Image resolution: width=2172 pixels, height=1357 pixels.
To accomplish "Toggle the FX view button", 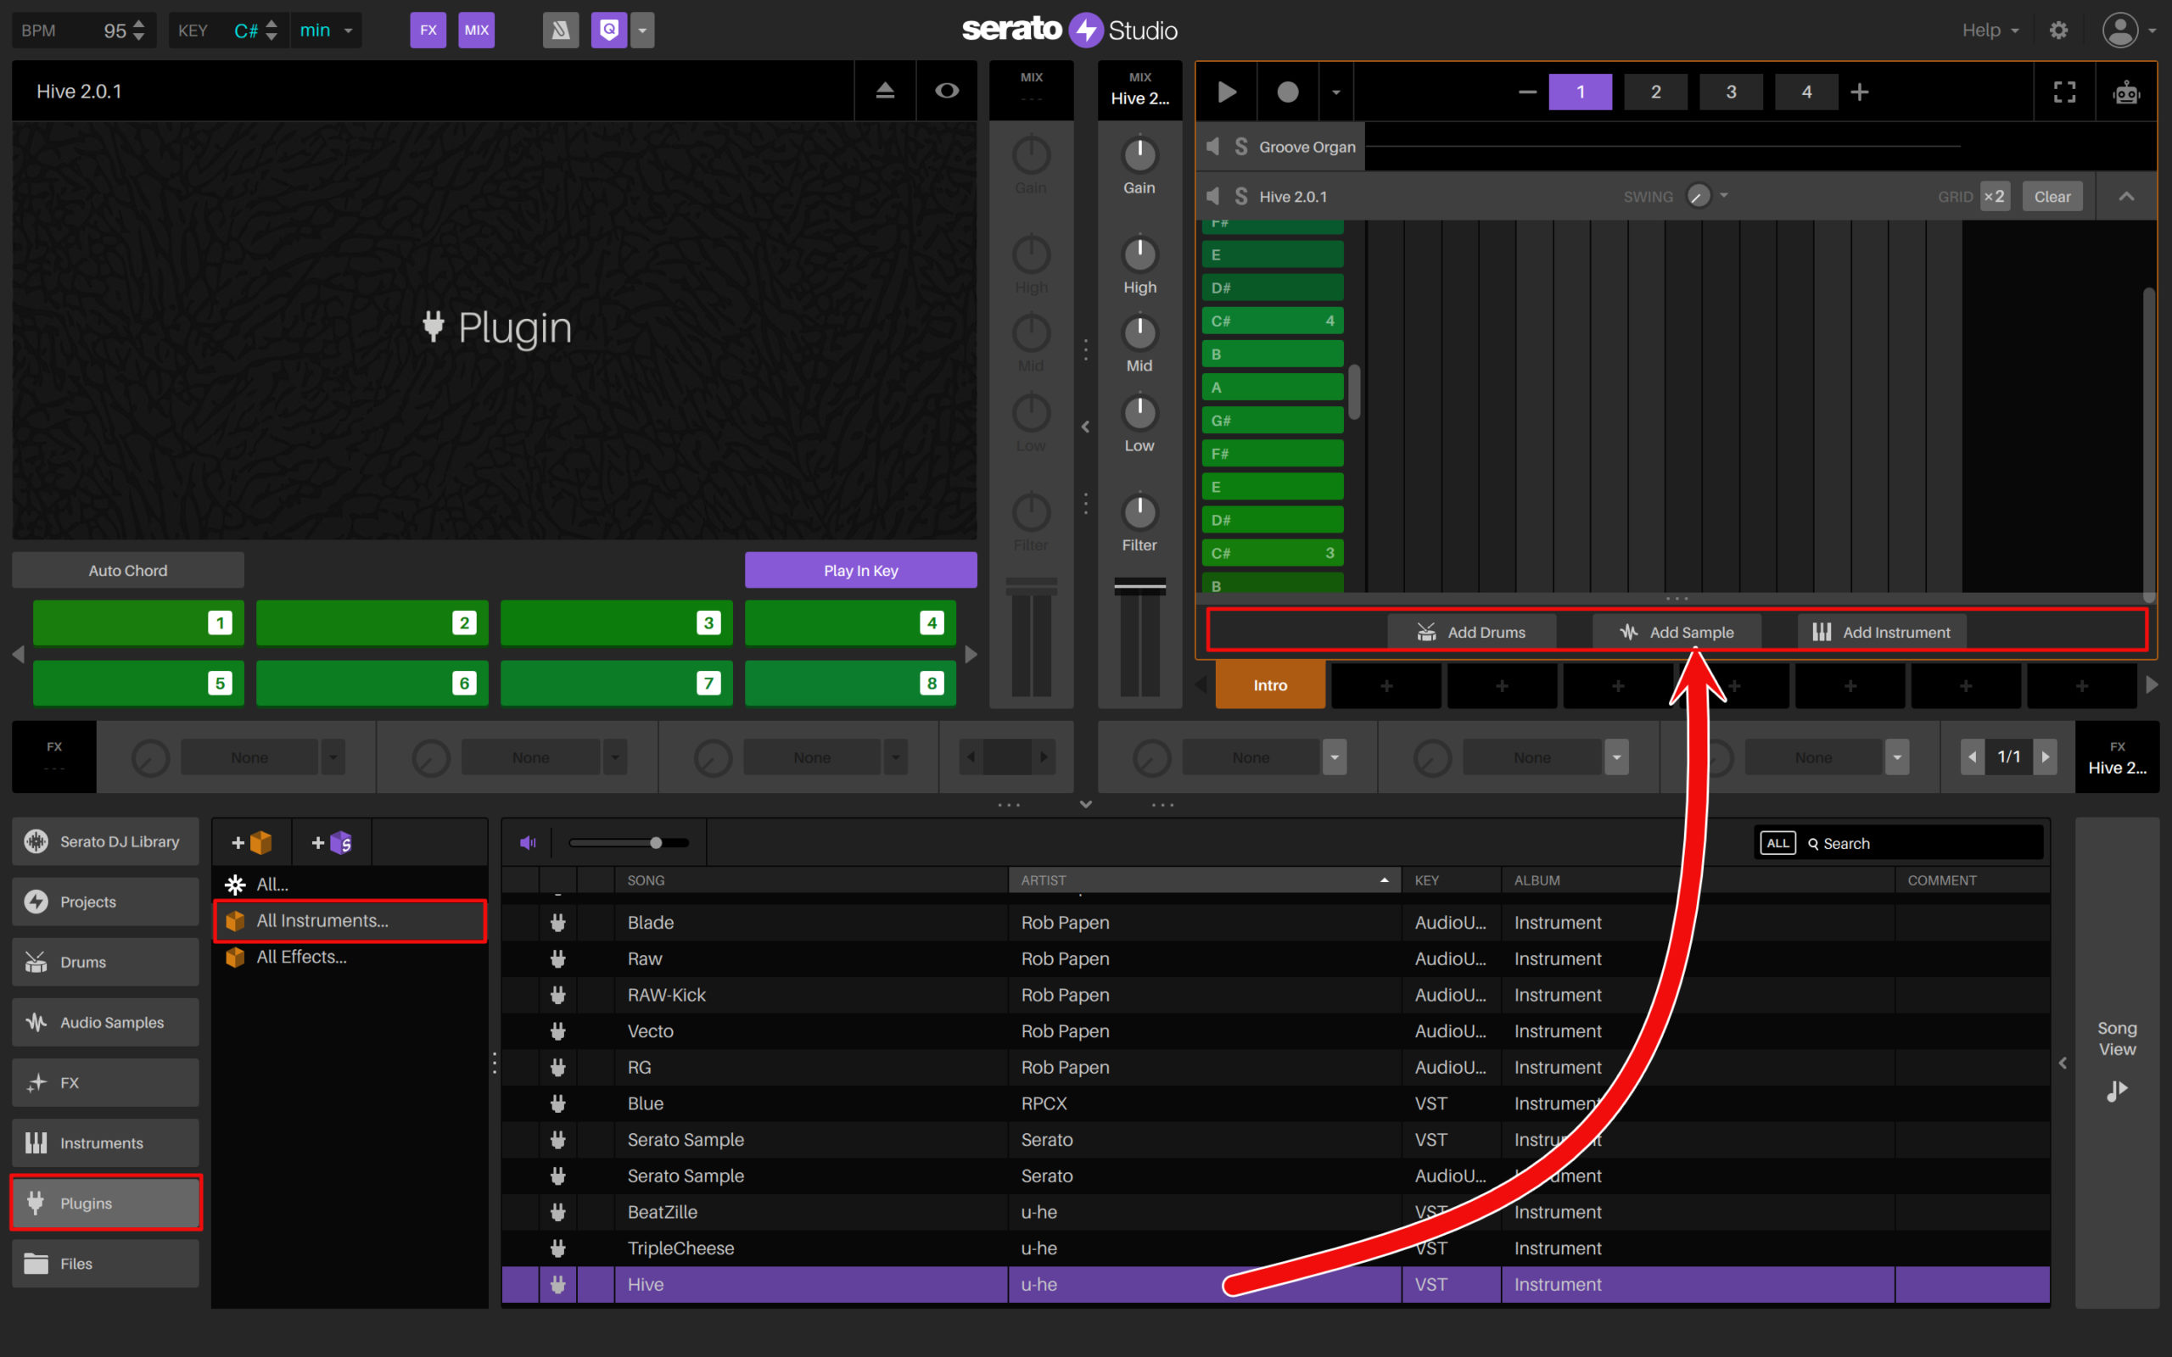I will point(428,30).
